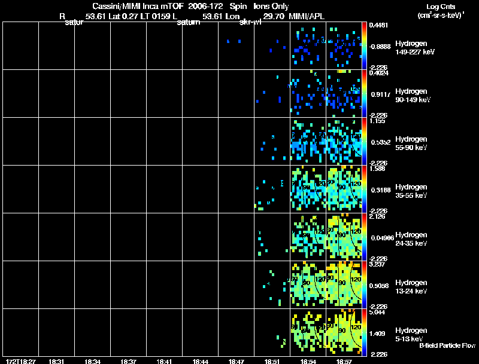Screen dimensions: 479x364
Task: Click the '35-55 keV' energy label
Action: tap(411, 195)
